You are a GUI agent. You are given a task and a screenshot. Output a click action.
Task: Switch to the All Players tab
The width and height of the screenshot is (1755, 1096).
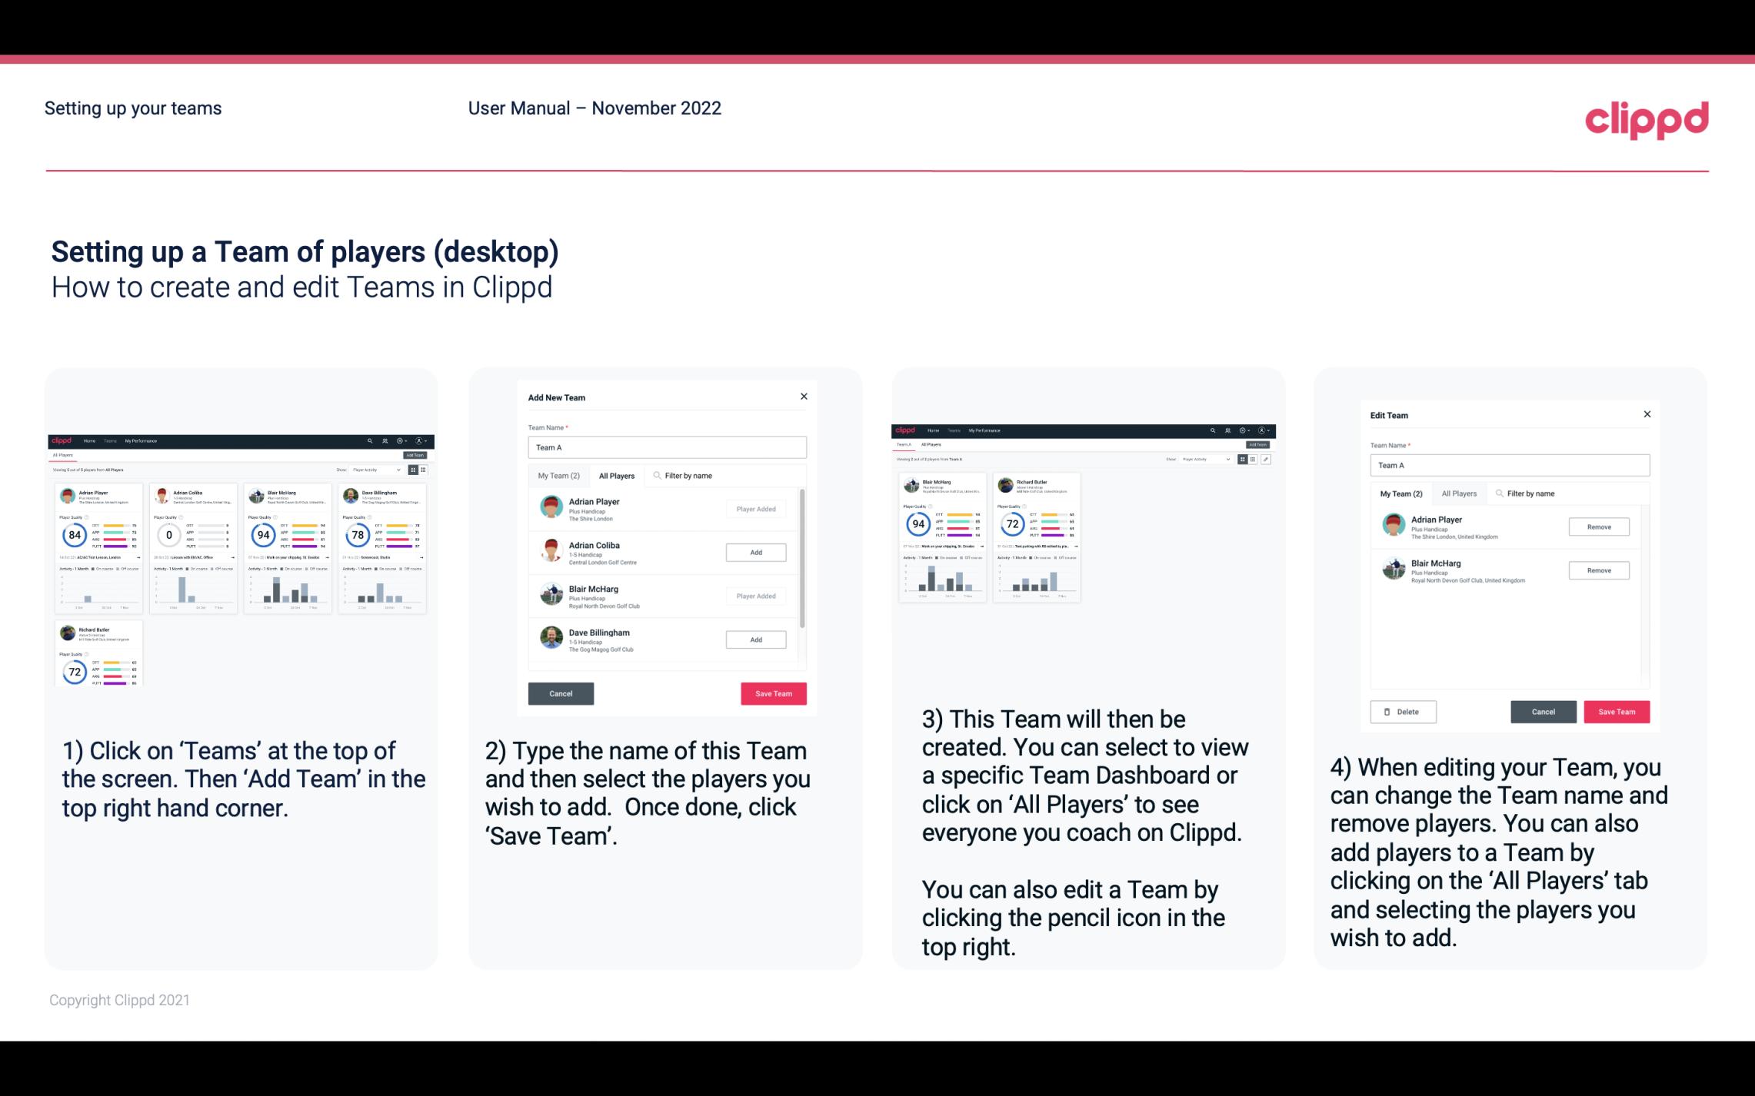pyautogui.click(x=615, y=475)
